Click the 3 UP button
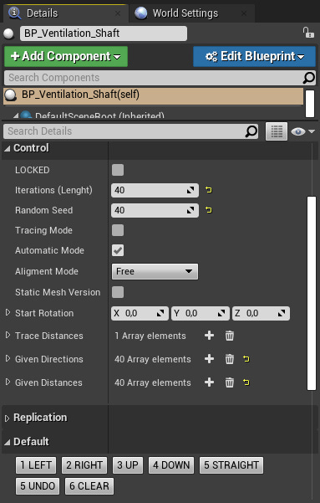 coord(128,465)
